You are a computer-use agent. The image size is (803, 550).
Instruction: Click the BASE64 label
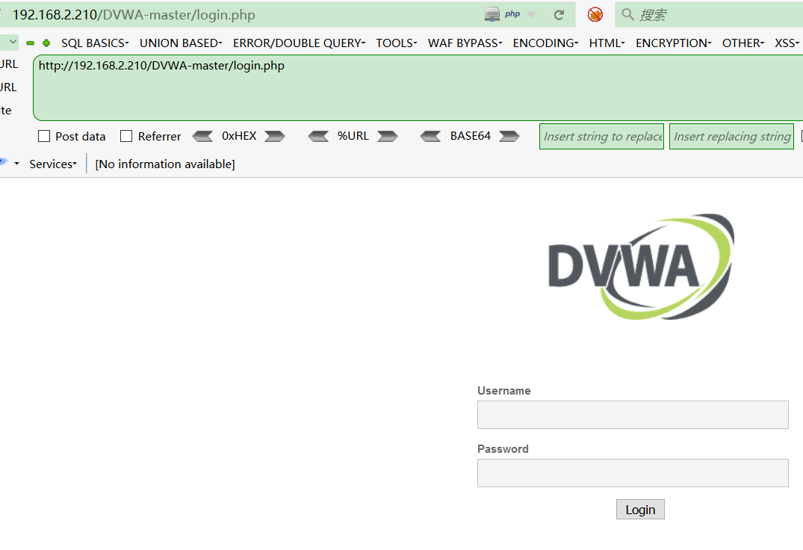pos(470,136)
